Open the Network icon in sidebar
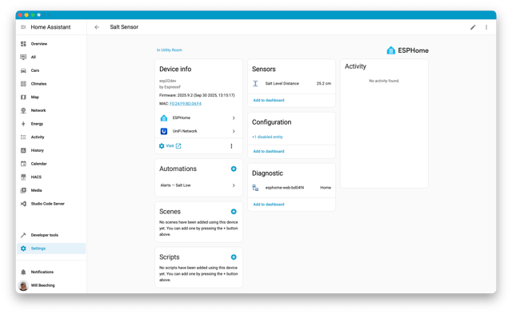 23,110
